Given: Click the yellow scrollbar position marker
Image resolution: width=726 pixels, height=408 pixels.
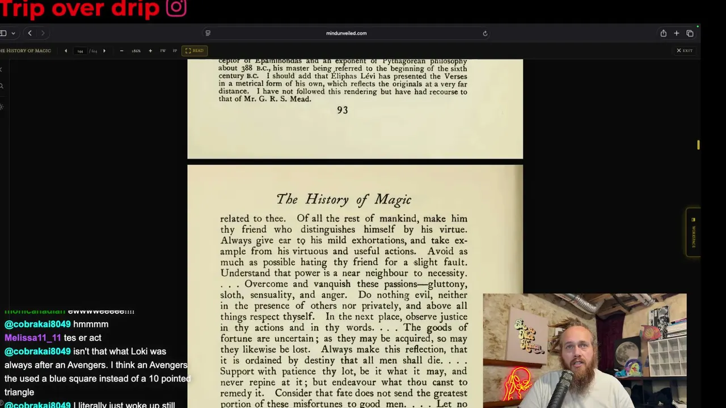Looking at the screenshot, I should (x=698, y=145).
